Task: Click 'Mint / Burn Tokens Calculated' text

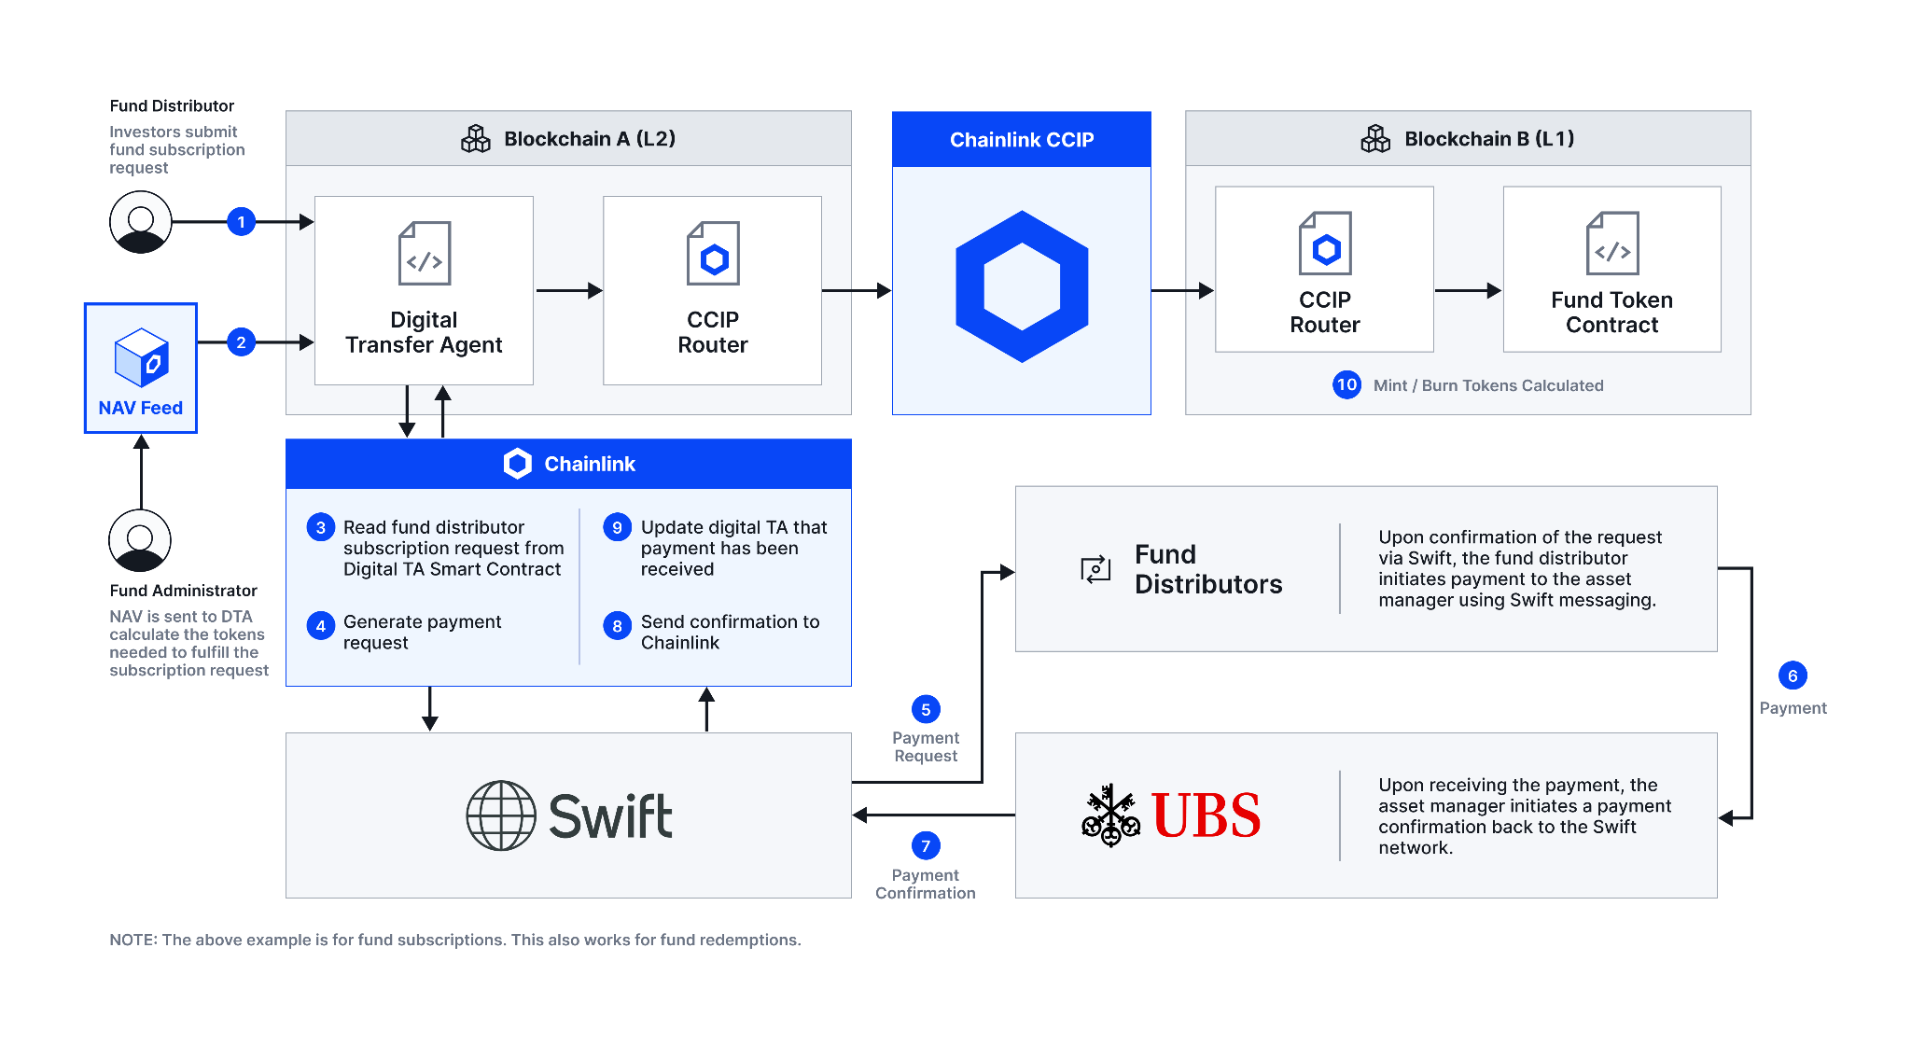Action: coord(1488,385)
